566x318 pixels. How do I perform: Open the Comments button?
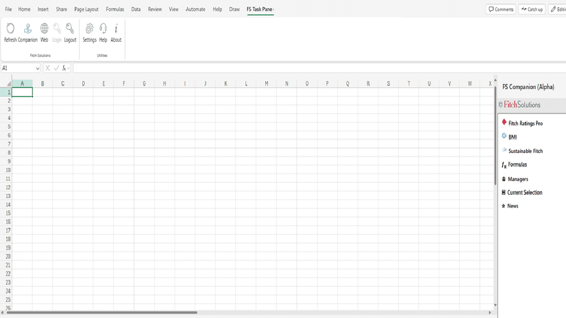(501, 10)
